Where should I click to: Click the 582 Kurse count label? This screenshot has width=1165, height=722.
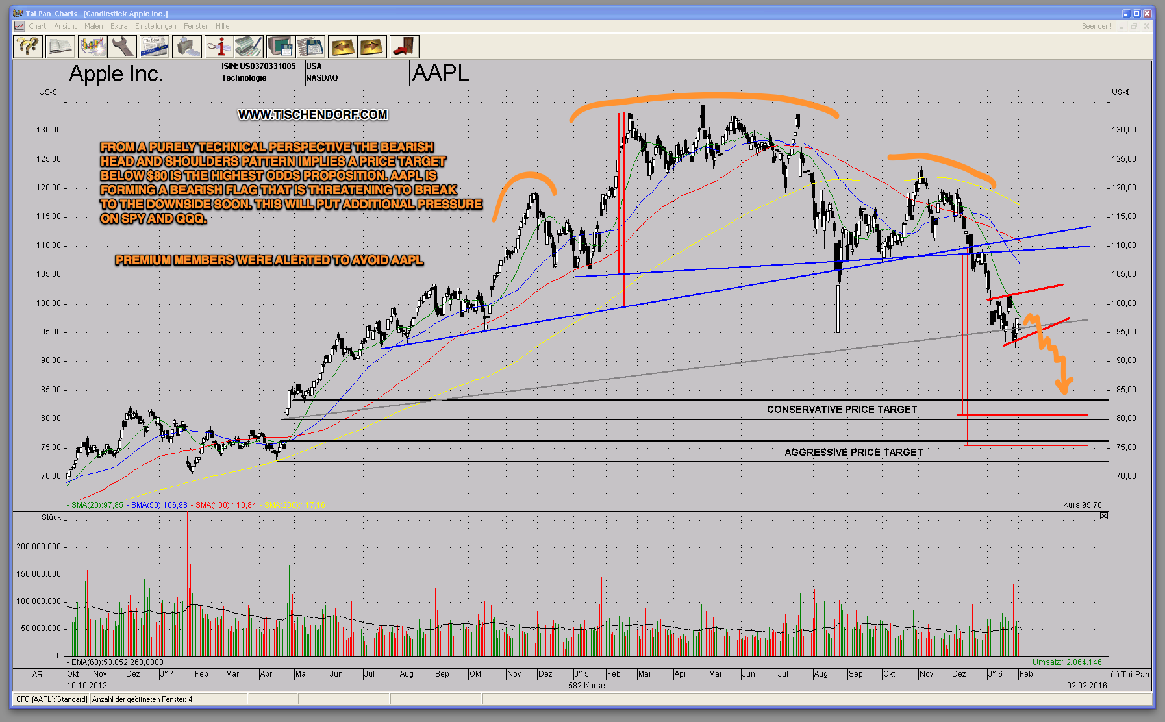click(586, 686)
